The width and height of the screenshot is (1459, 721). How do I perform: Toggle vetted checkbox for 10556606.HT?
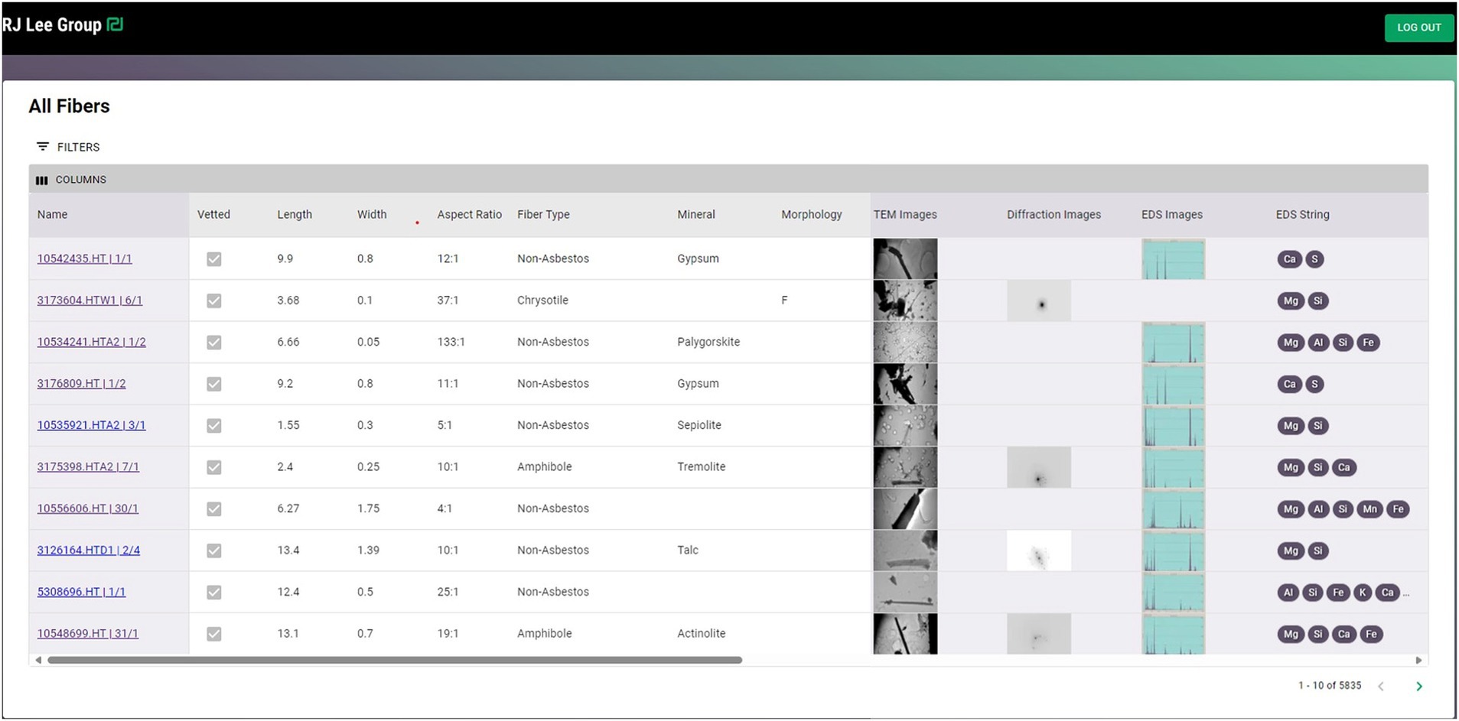[214, 509]
